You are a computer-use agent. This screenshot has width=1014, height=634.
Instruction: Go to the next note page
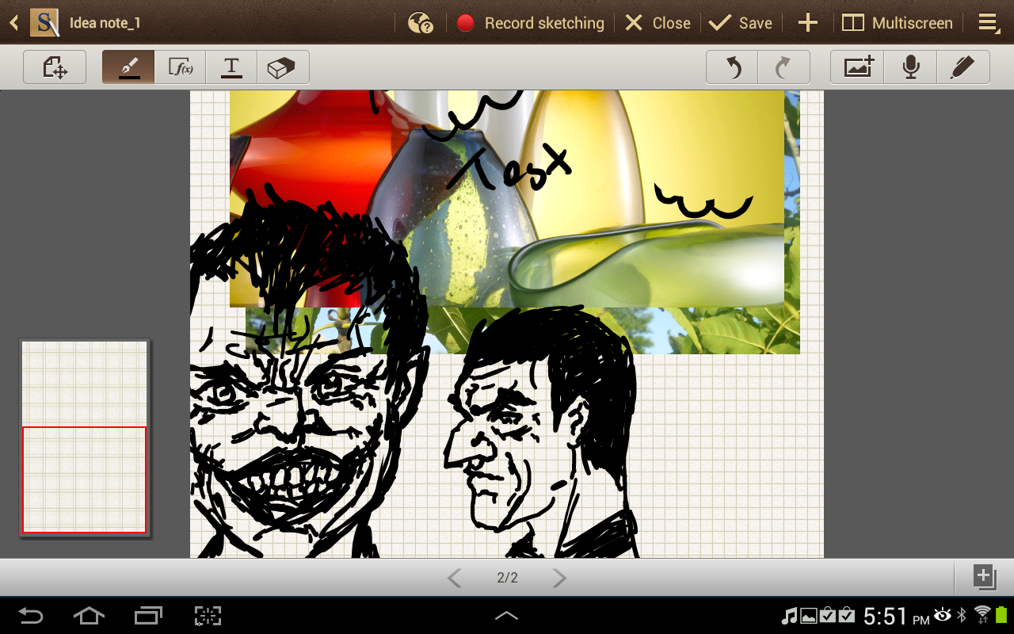(x=559, y=578)
